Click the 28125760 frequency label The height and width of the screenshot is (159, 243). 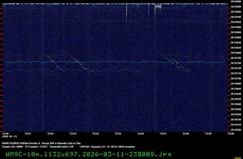click(x=236, y=63)
